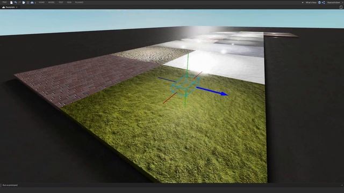Click the puzzle-piece plugin icon in the toolbar
This screenshot has width=344, height=193.
pyautogui.click(x=24, y=2)
